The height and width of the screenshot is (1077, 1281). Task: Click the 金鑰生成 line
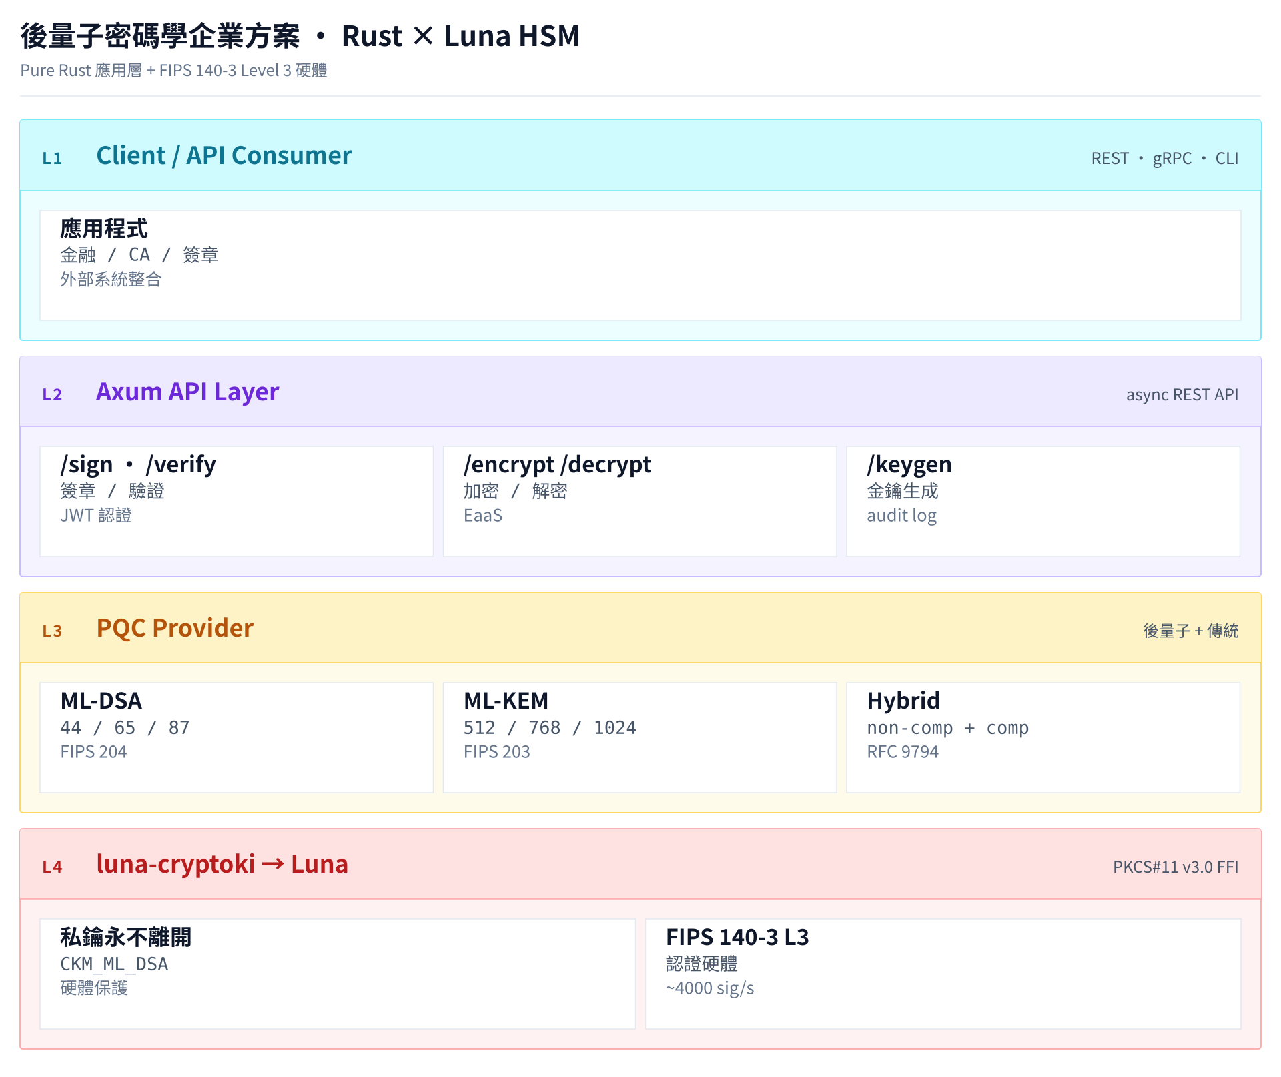(x=903, y=491)
